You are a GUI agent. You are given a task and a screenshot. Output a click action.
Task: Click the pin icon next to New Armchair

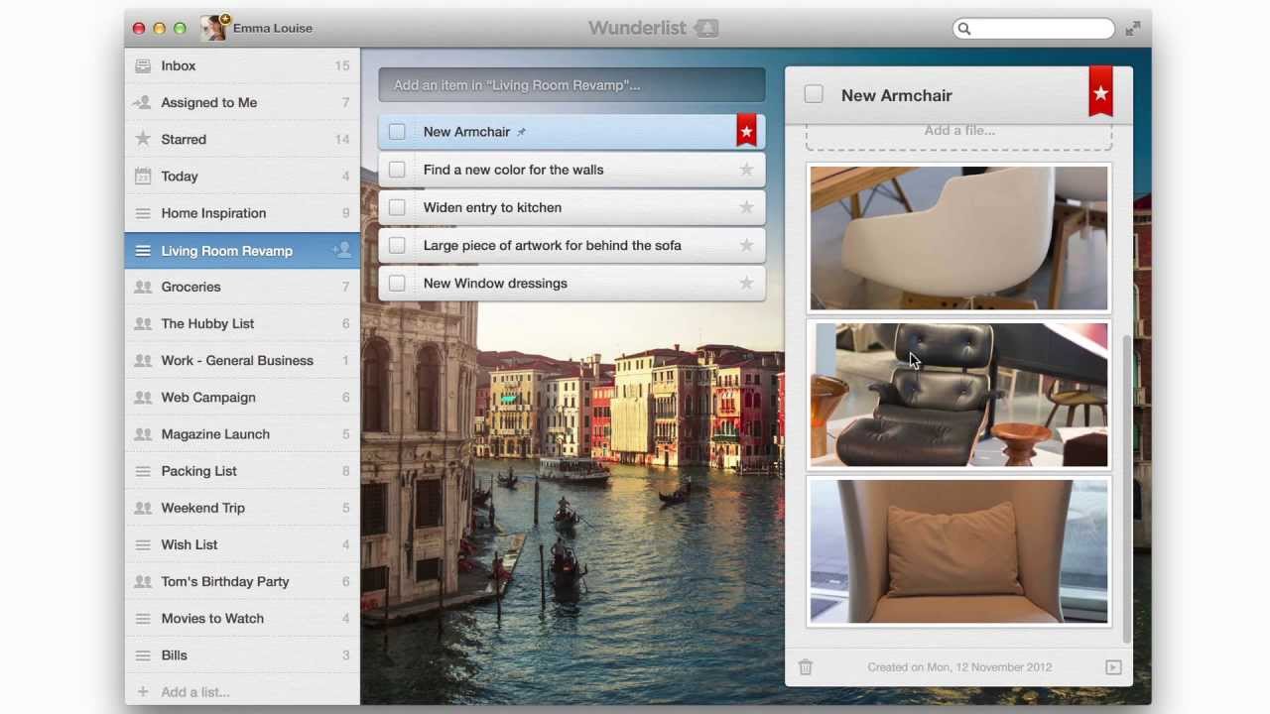pos(521,132)
